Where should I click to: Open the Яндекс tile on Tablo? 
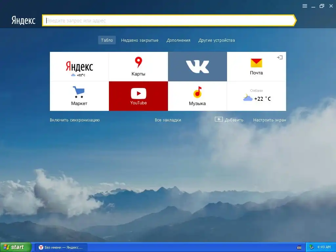pos(79,66)
